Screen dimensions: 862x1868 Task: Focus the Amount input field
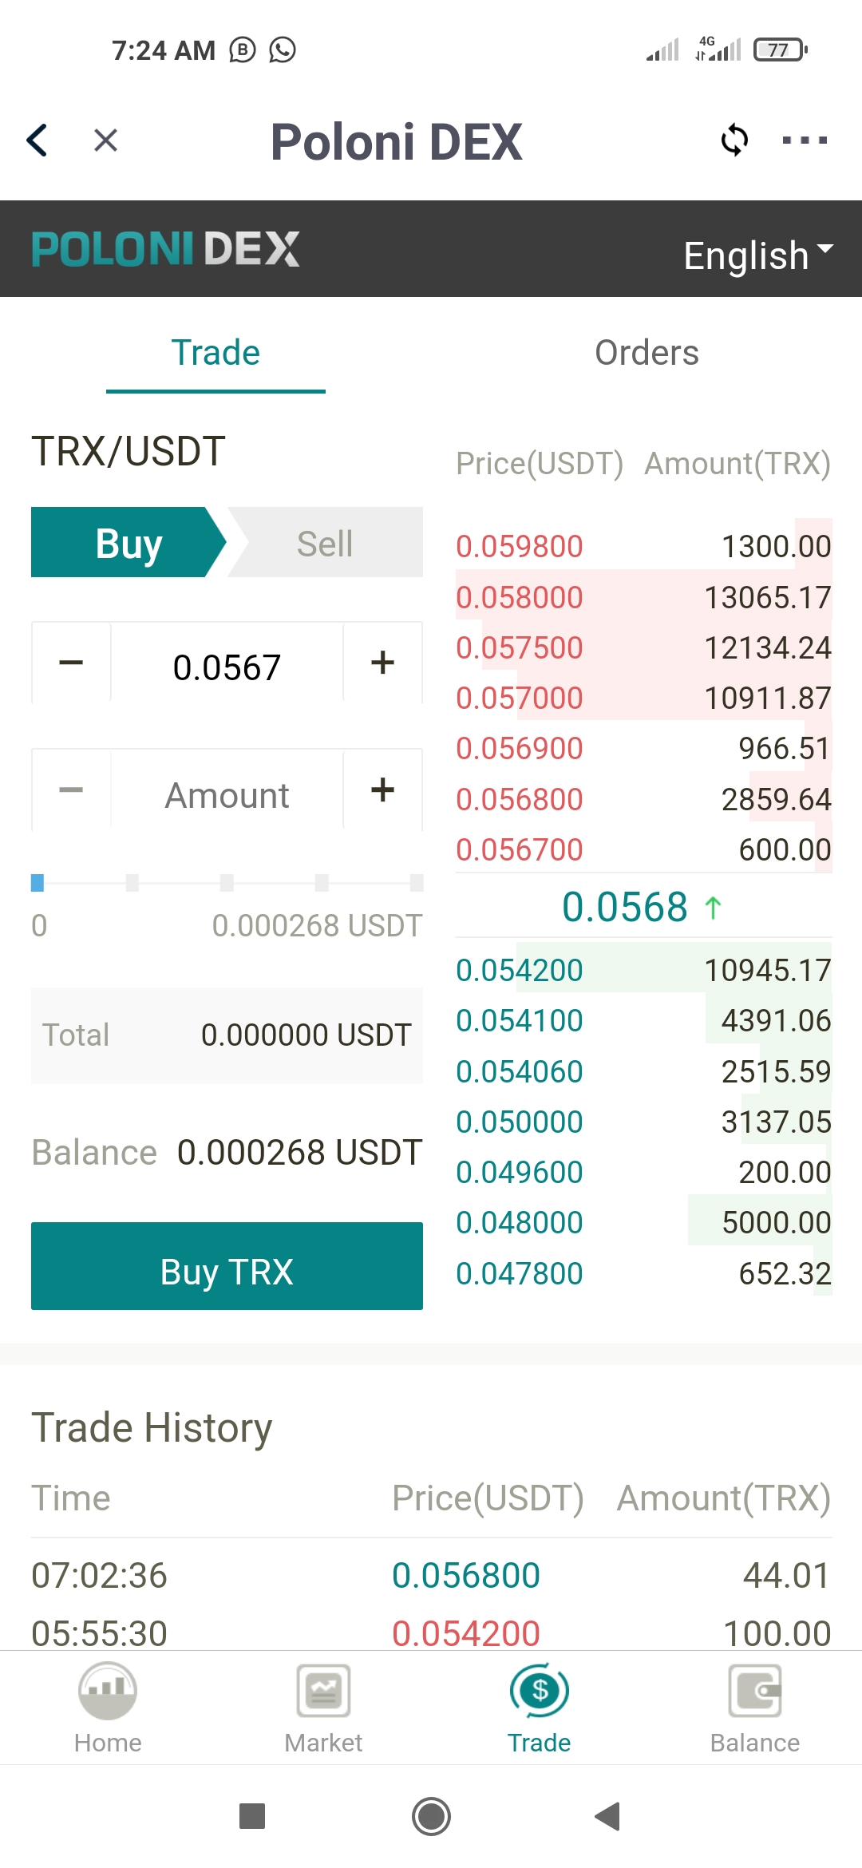point(227,795)
